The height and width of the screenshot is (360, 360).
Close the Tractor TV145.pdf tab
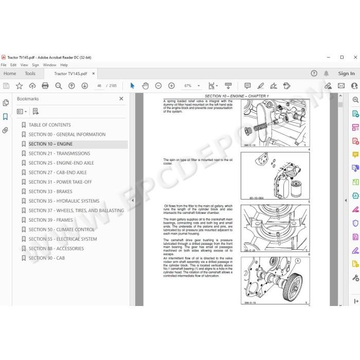(x=94, y=74)
